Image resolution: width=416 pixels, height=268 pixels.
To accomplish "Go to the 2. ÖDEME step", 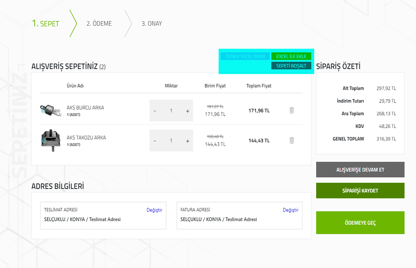I will click(x=99, y=24).
